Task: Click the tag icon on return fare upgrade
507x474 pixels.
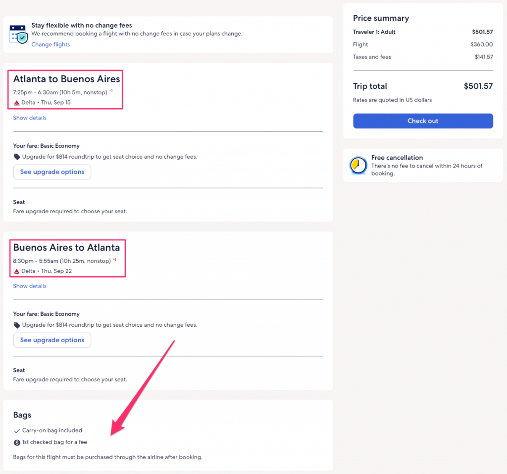Action: tap(17, 325)
